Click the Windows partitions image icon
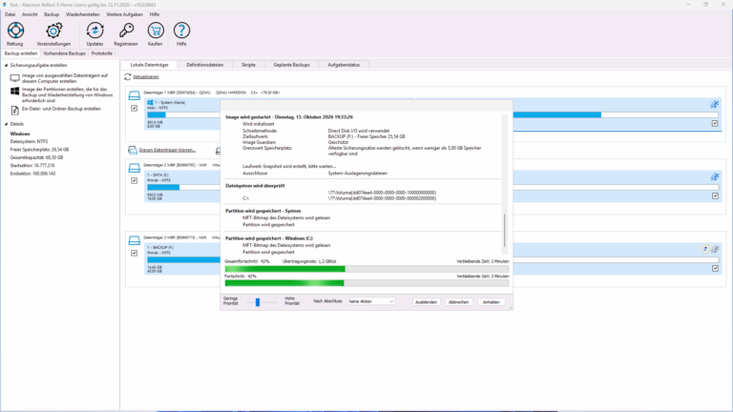This screenshot has height=412, width=733. (x=15, y=92)
